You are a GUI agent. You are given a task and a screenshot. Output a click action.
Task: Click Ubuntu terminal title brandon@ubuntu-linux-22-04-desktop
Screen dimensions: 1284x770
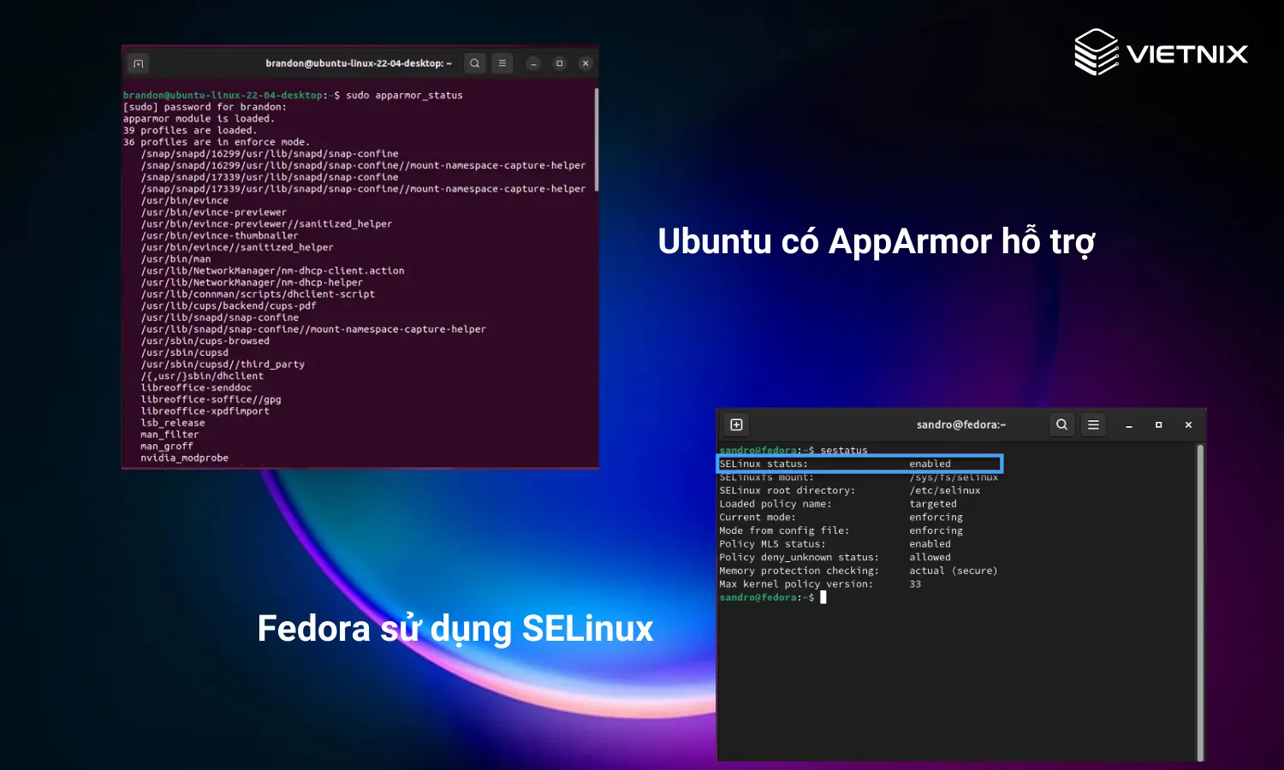click(359, 63)
